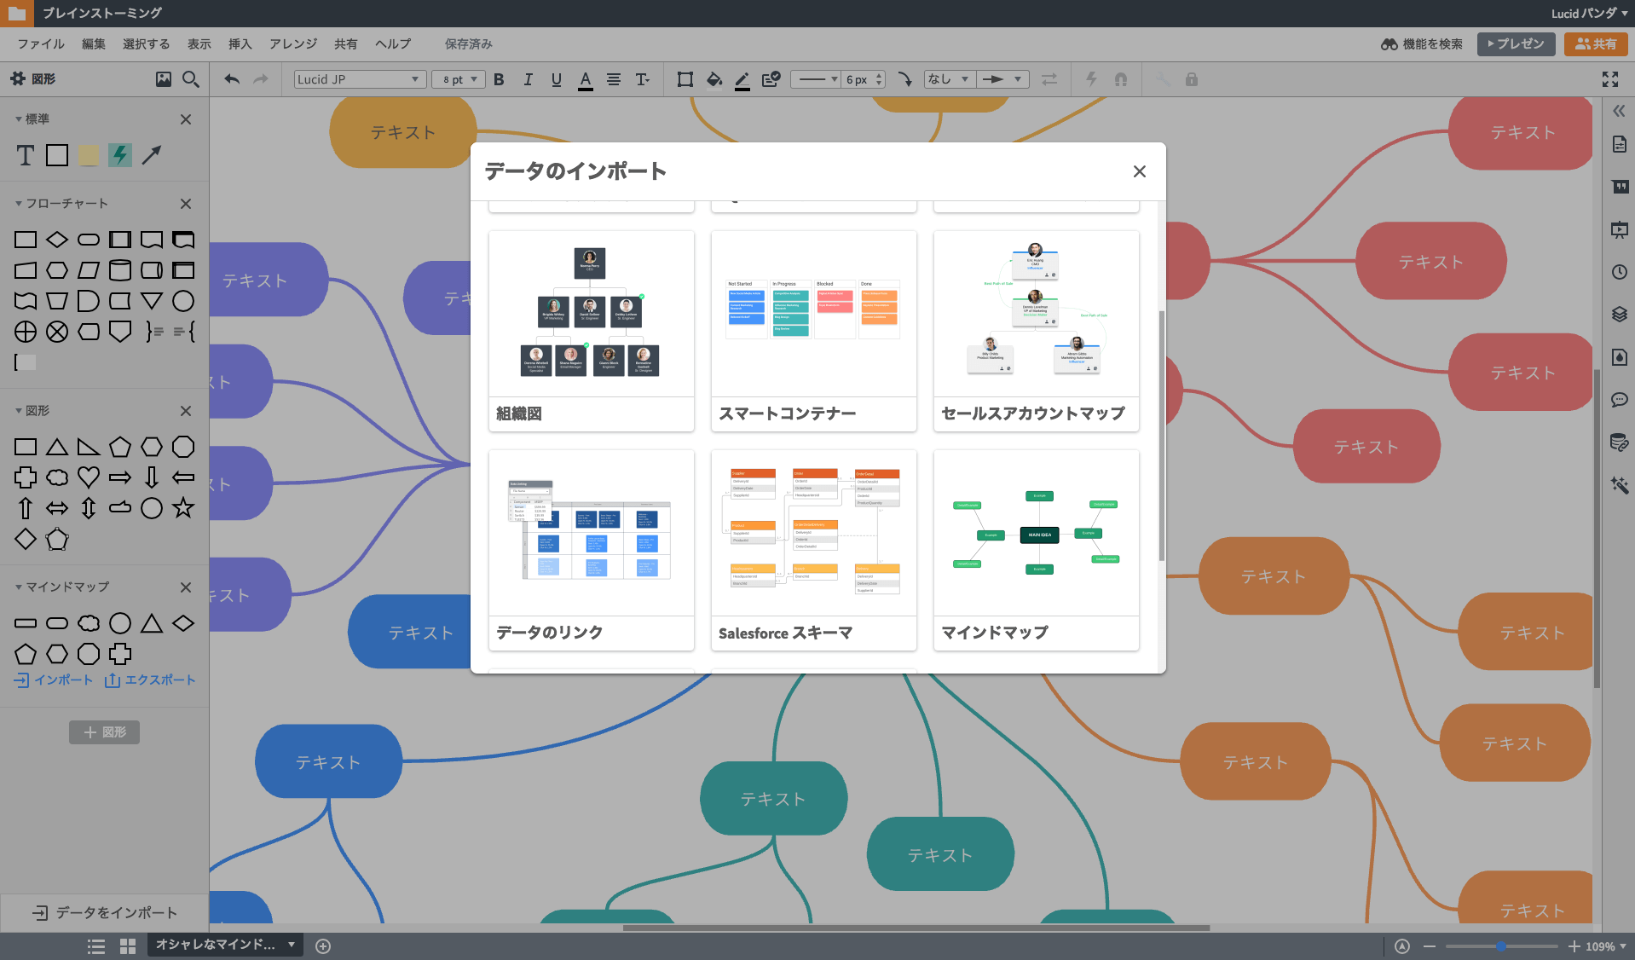
Task: Open the line color pencil tool
Action: coord(742,79)
